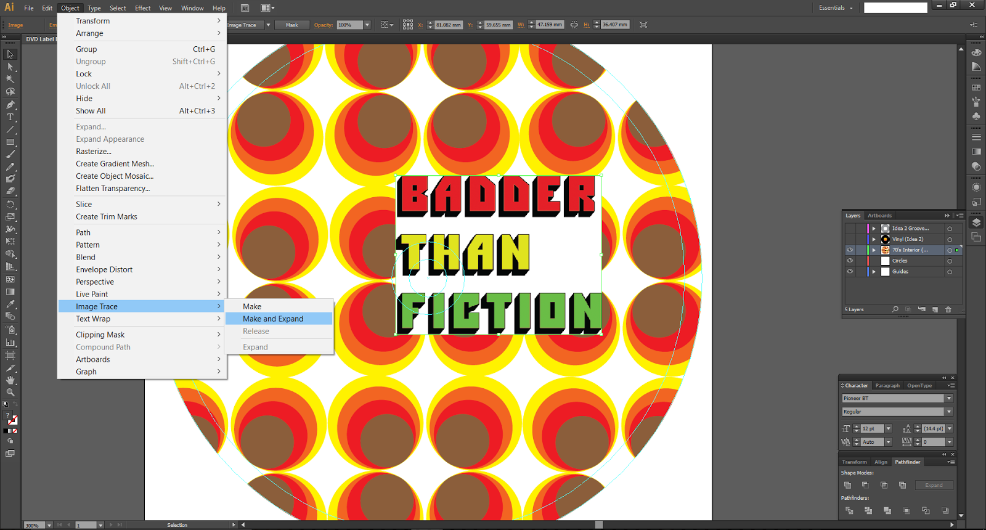Viewport: 986px width, 530px height.
Task: Open the Essentials workspace dropdown
Action: pos(836,8)
